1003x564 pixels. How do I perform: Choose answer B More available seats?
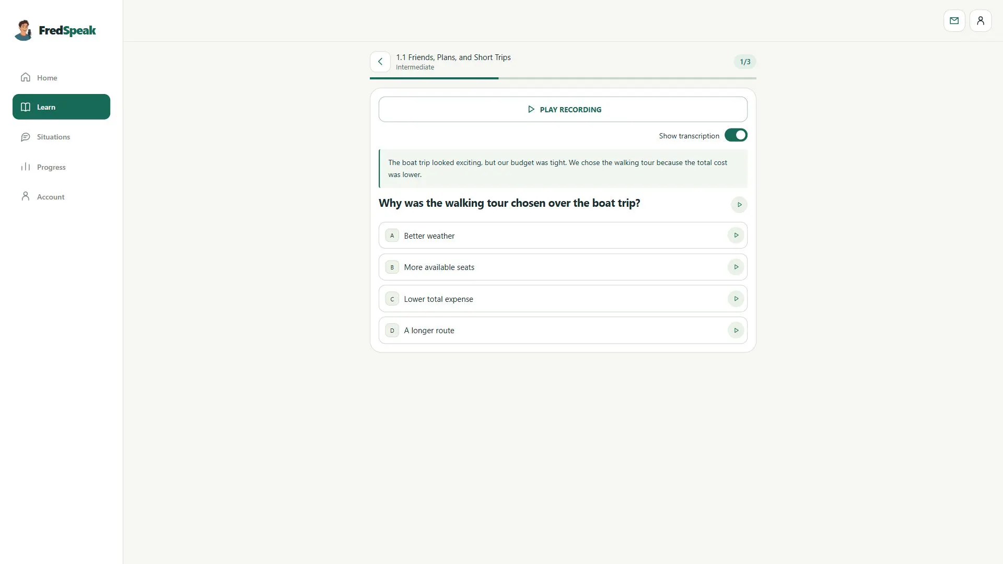pos(563,267)
